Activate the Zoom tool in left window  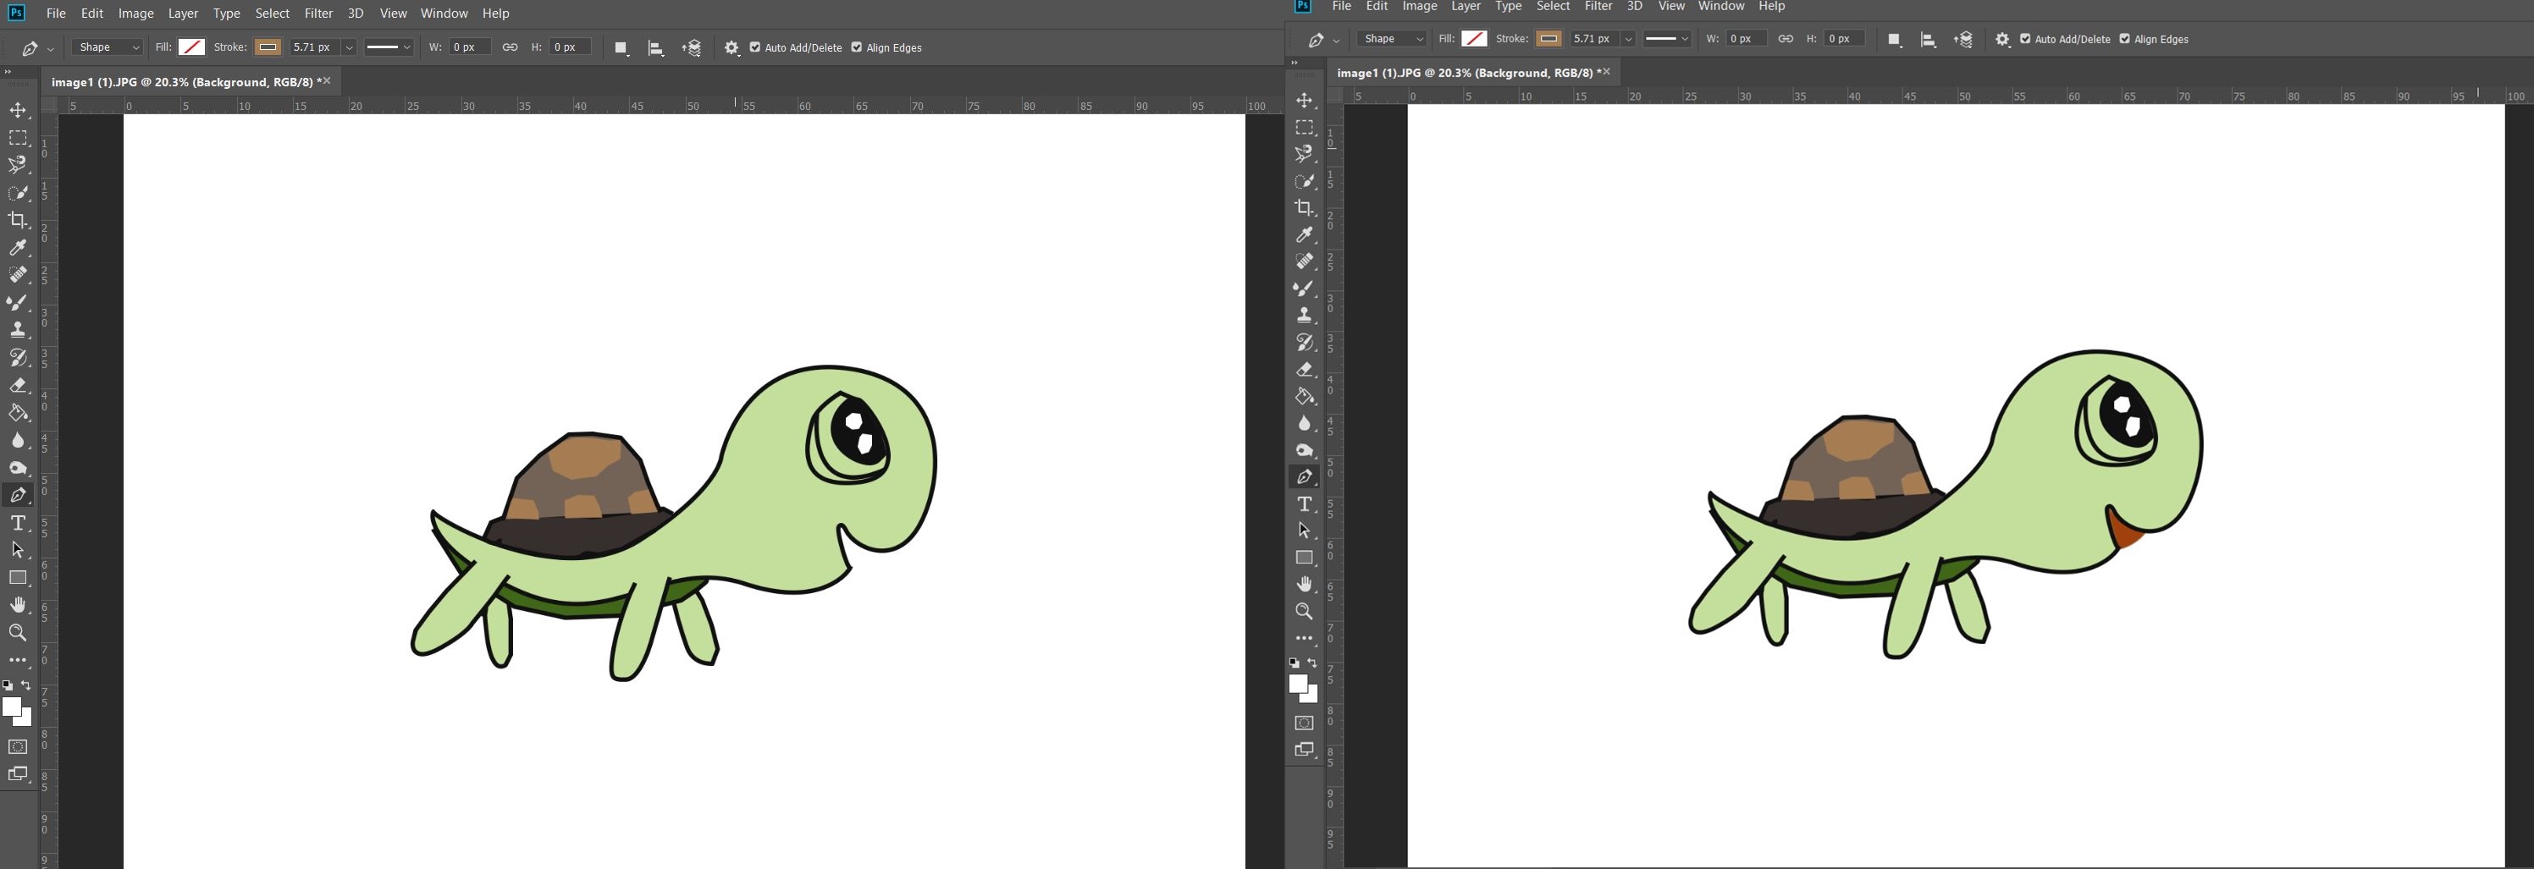click(x=18, y=632)
